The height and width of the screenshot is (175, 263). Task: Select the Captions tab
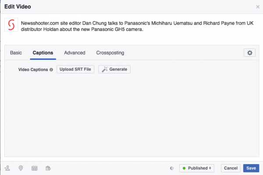click(x=43, y=53)
